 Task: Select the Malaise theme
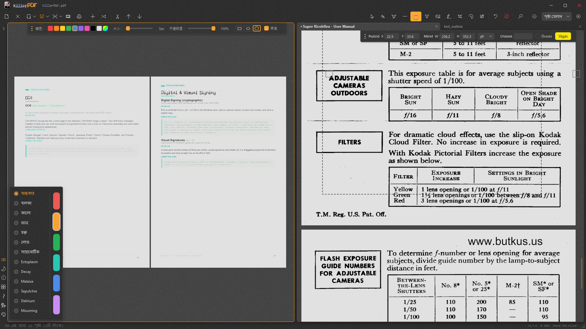24,281
